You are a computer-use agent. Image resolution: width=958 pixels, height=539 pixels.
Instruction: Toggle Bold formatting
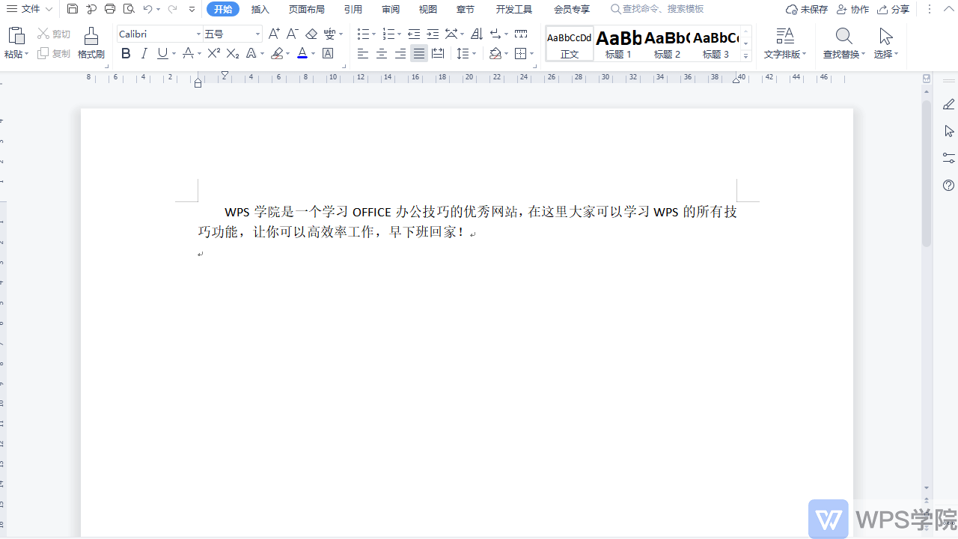pyautogui.click(x=126, y=53)
